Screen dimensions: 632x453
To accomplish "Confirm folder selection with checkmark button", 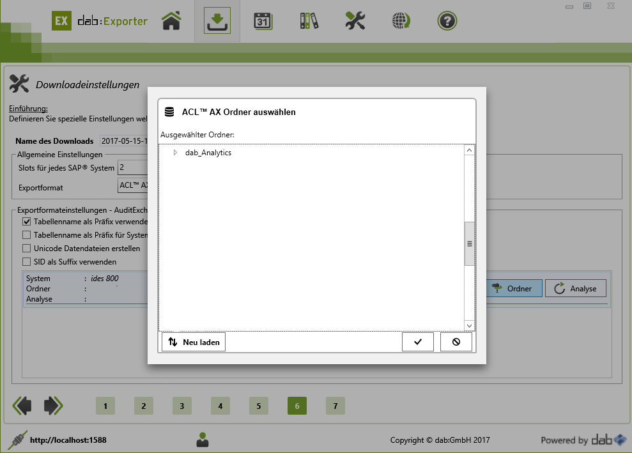I will [x=418, y=342].
